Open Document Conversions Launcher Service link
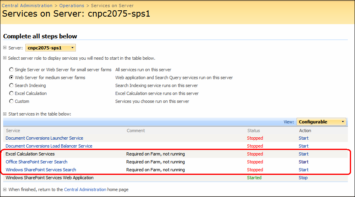Image resolution: width=355 pixels, height=197 pixels. pyautogui.click(x=44, y=138)
